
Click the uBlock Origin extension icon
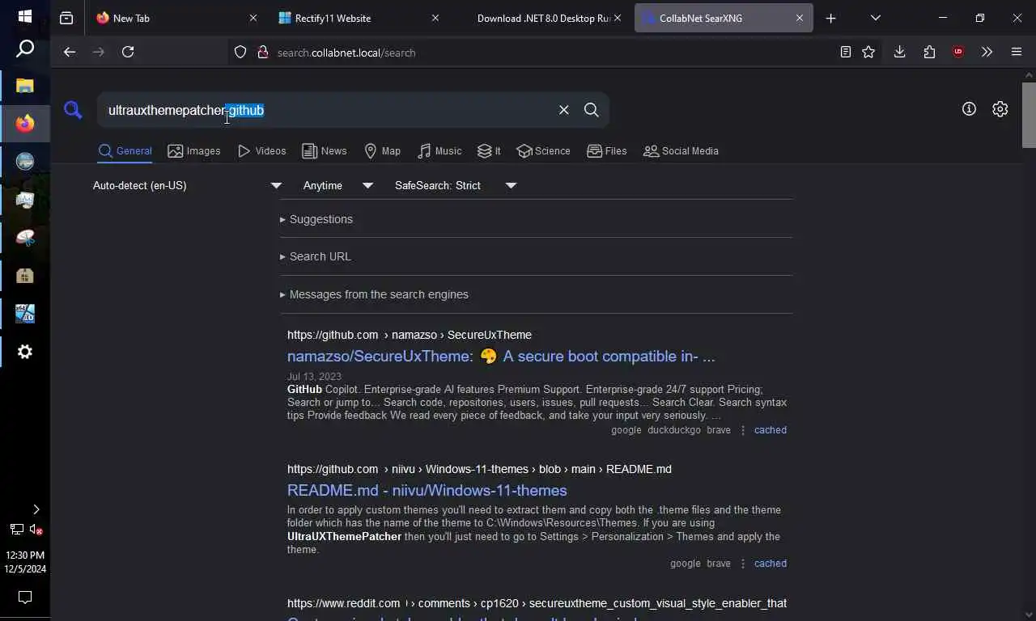pos(958,52)
